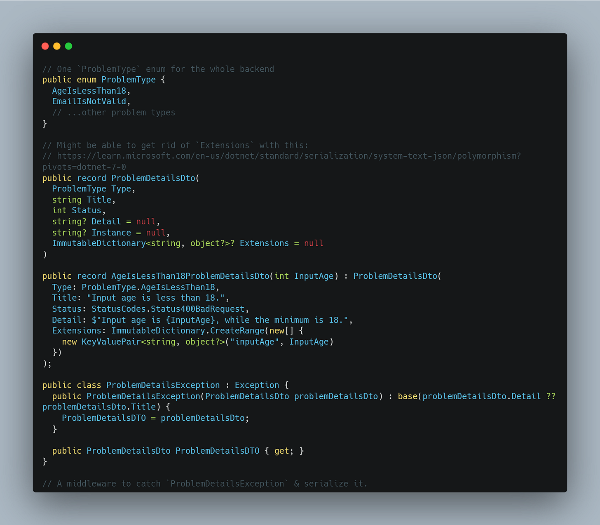Click the line "string? Detail = null,"
600x525 pixels.
106,222
